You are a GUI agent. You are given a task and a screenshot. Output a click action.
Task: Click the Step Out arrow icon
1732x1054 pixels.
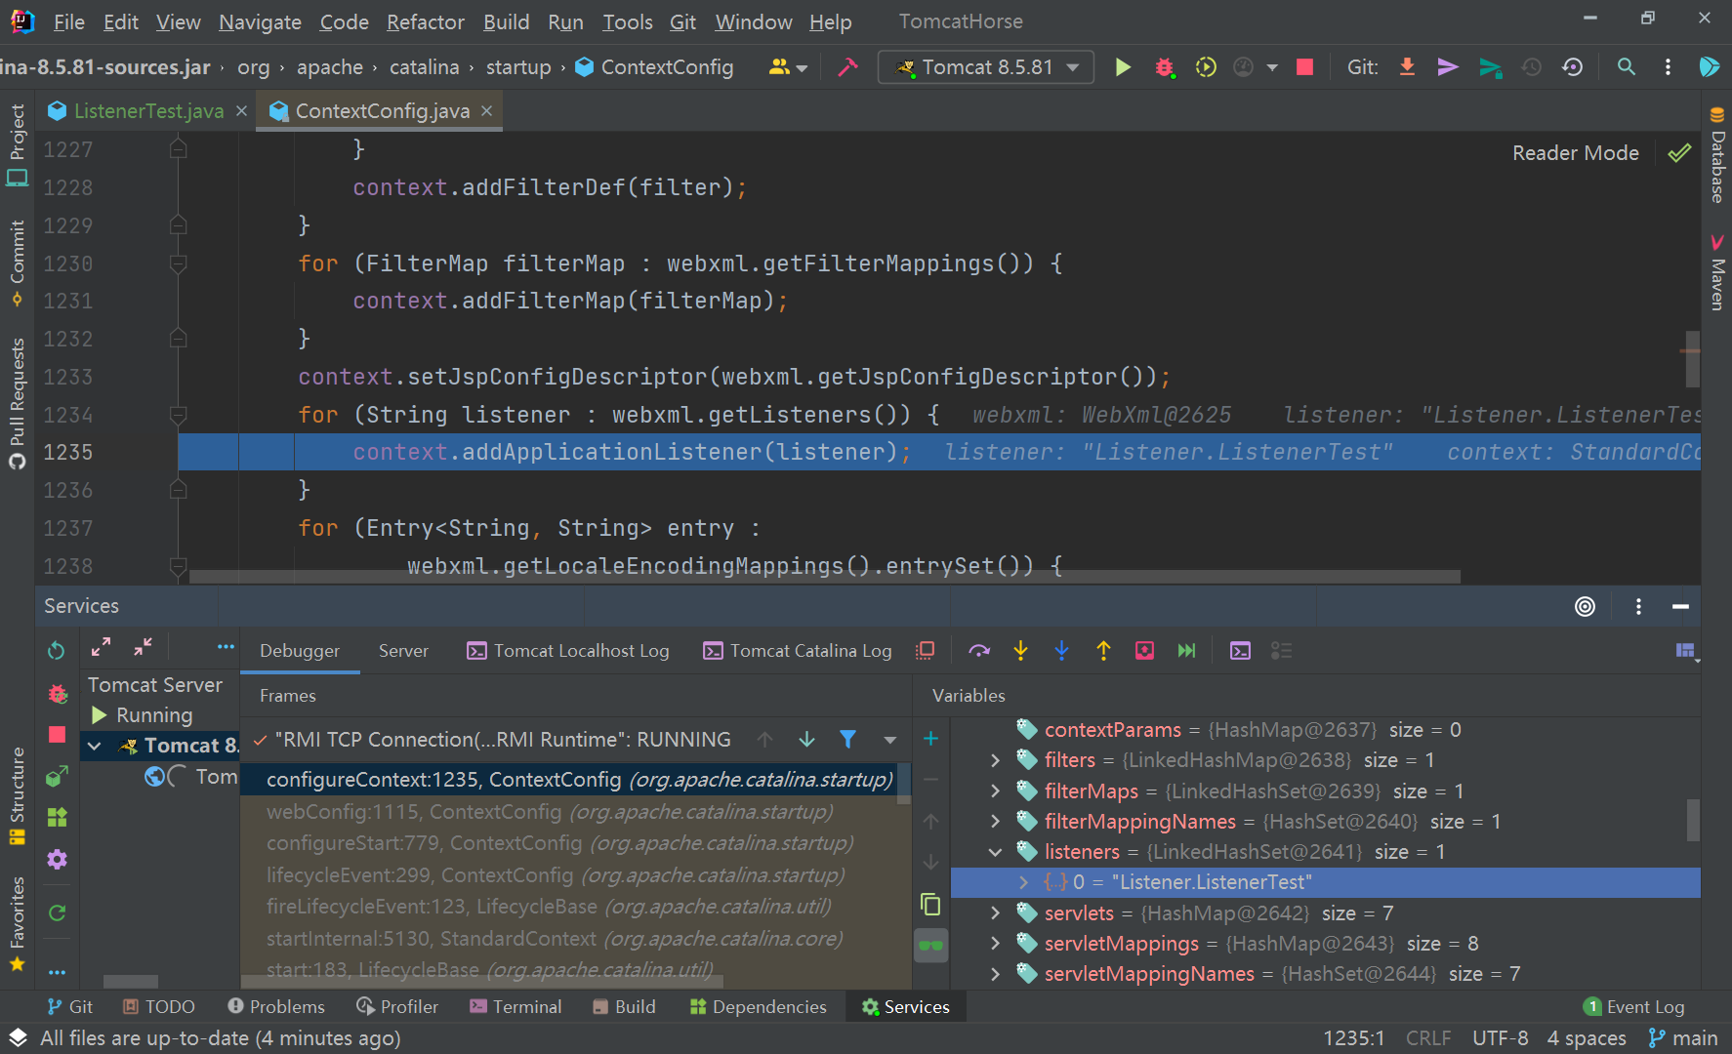tap(1103, 651)
